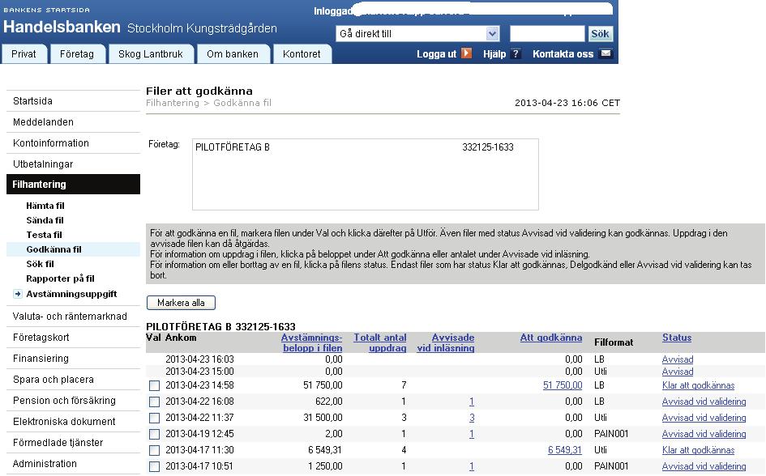
Task: Open the 51 750,00 amount link
Action: coord(563,385)
